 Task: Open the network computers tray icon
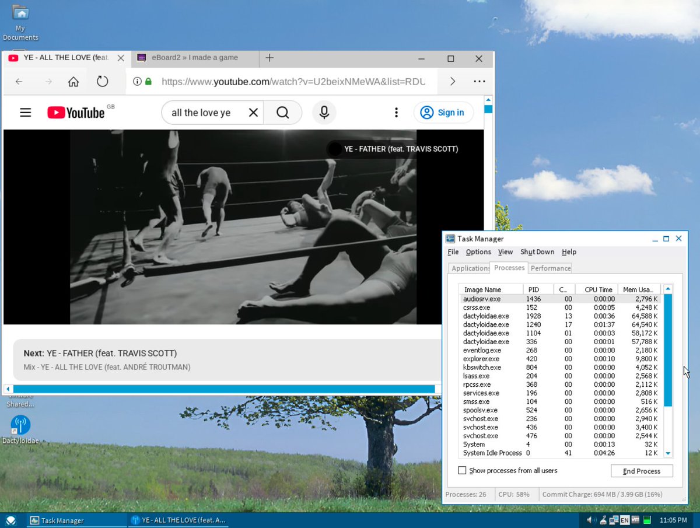612,520
